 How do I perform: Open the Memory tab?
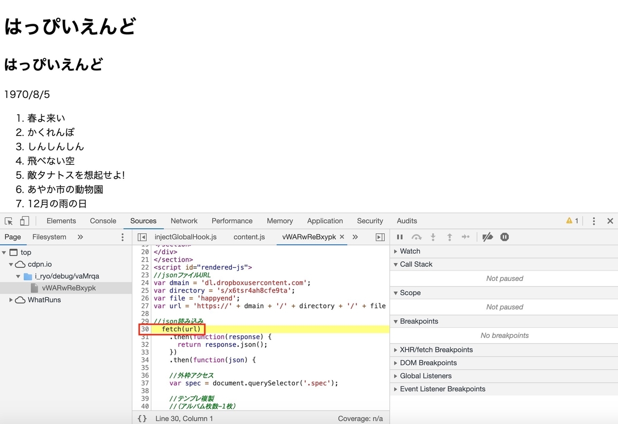click(x=280, y=221)
